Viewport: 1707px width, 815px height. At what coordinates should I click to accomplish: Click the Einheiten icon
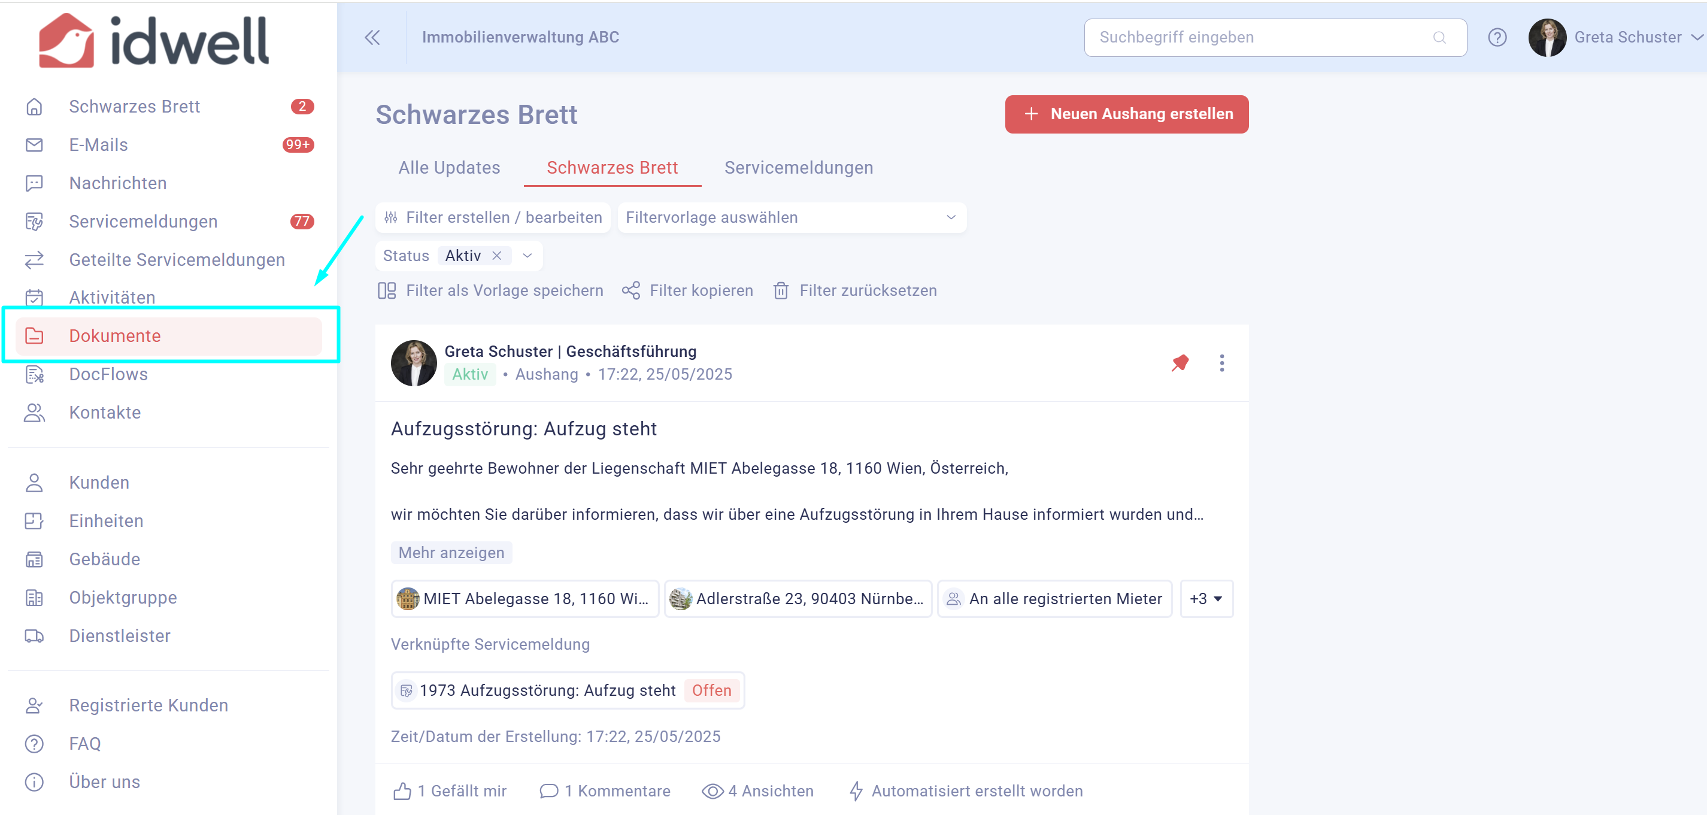click(34, 521)
